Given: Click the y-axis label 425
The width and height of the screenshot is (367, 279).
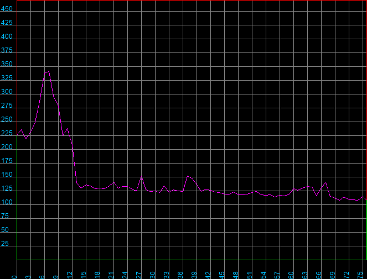Looking at the screenshot, I should [x=7, y=23].
